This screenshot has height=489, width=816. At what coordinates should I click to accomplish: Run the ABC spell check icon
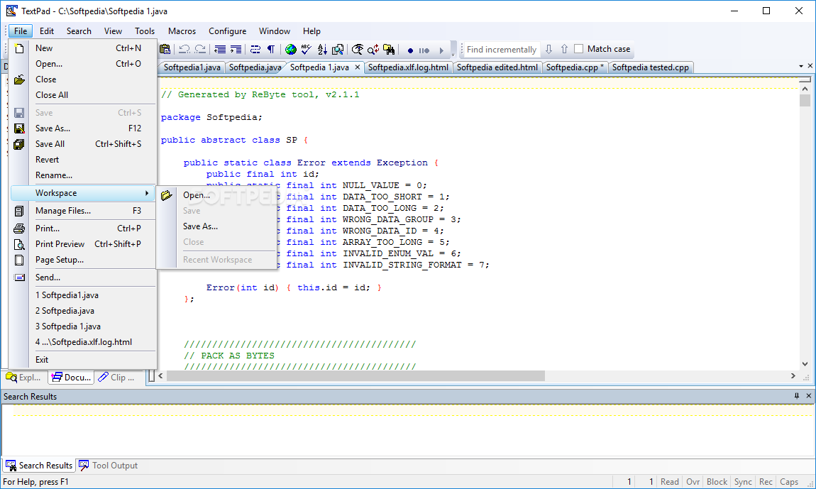click(x=307, y=49)
